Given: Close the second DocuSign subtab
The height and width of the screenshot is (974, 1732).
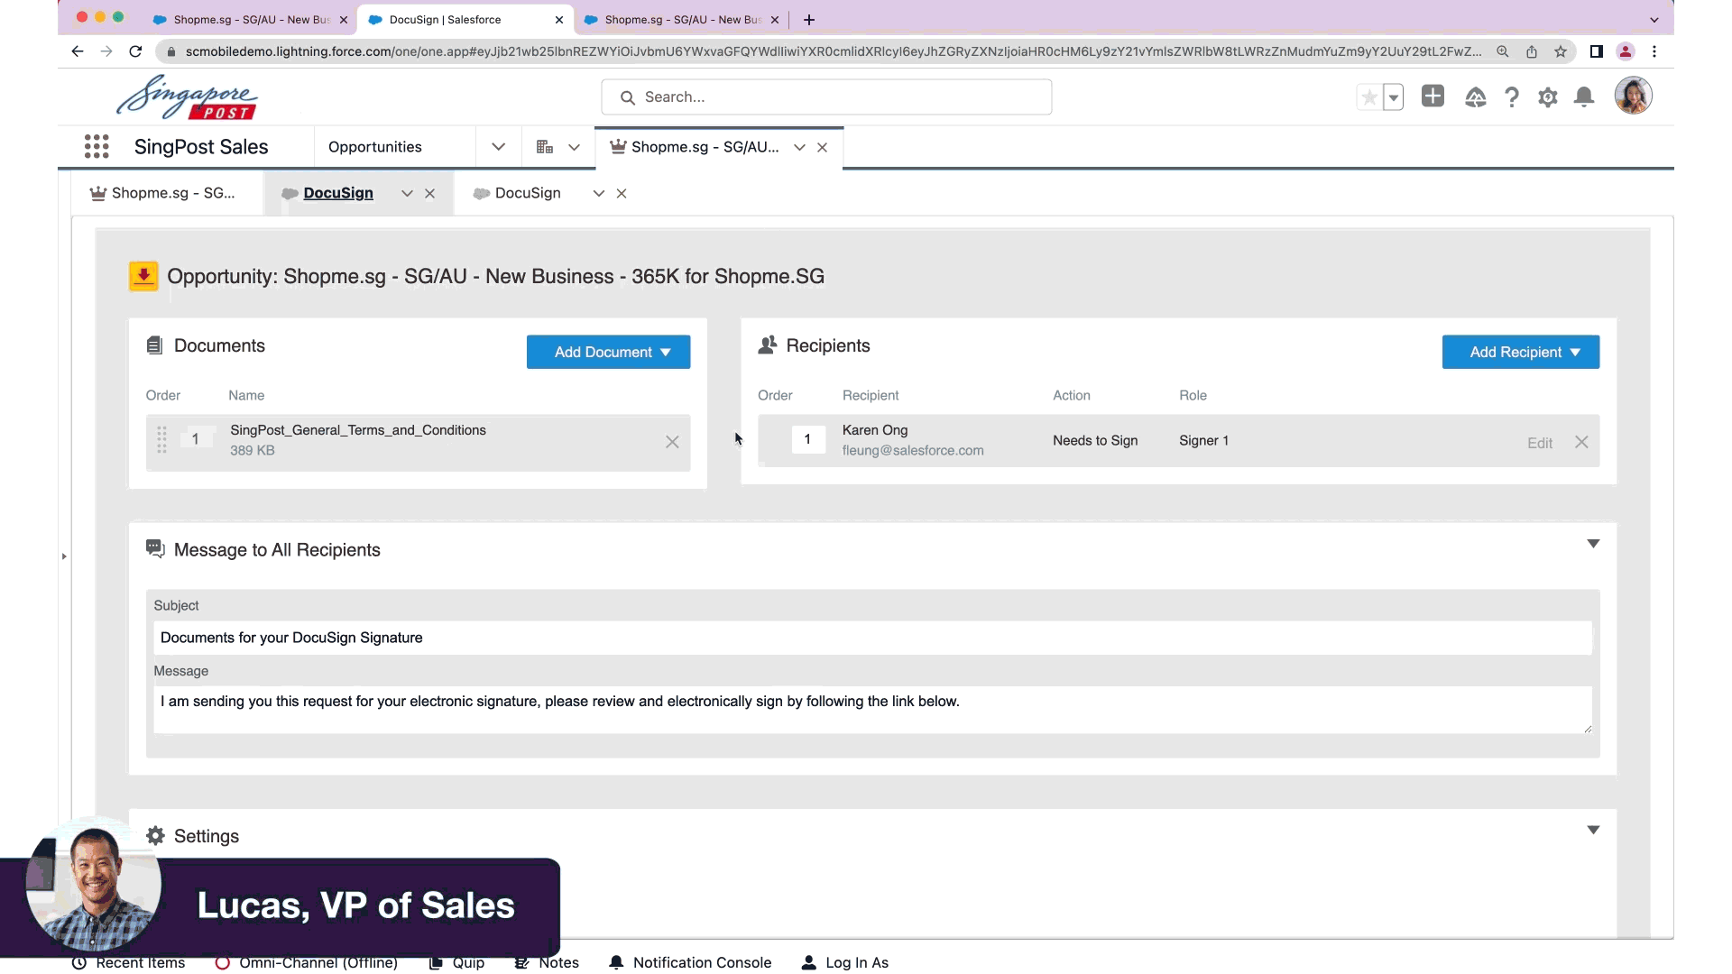Looking at the screenshot, I should coord(621,193).
